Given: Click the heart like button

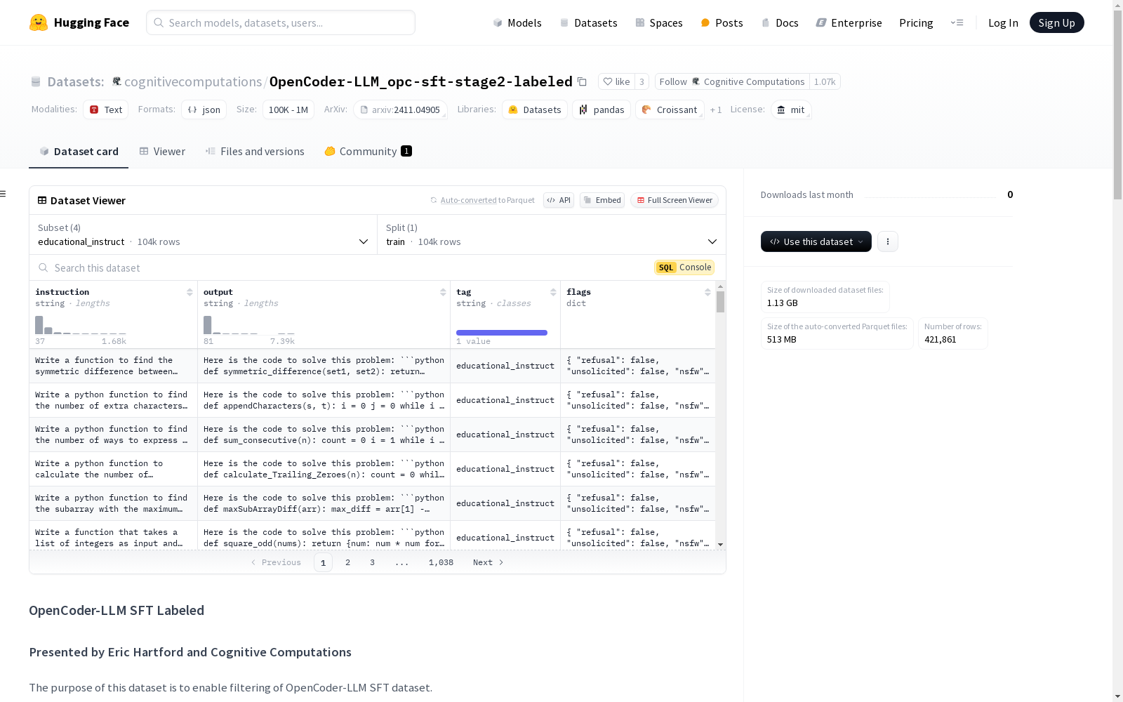Looking at the screenshot, I should coord(617,81).
